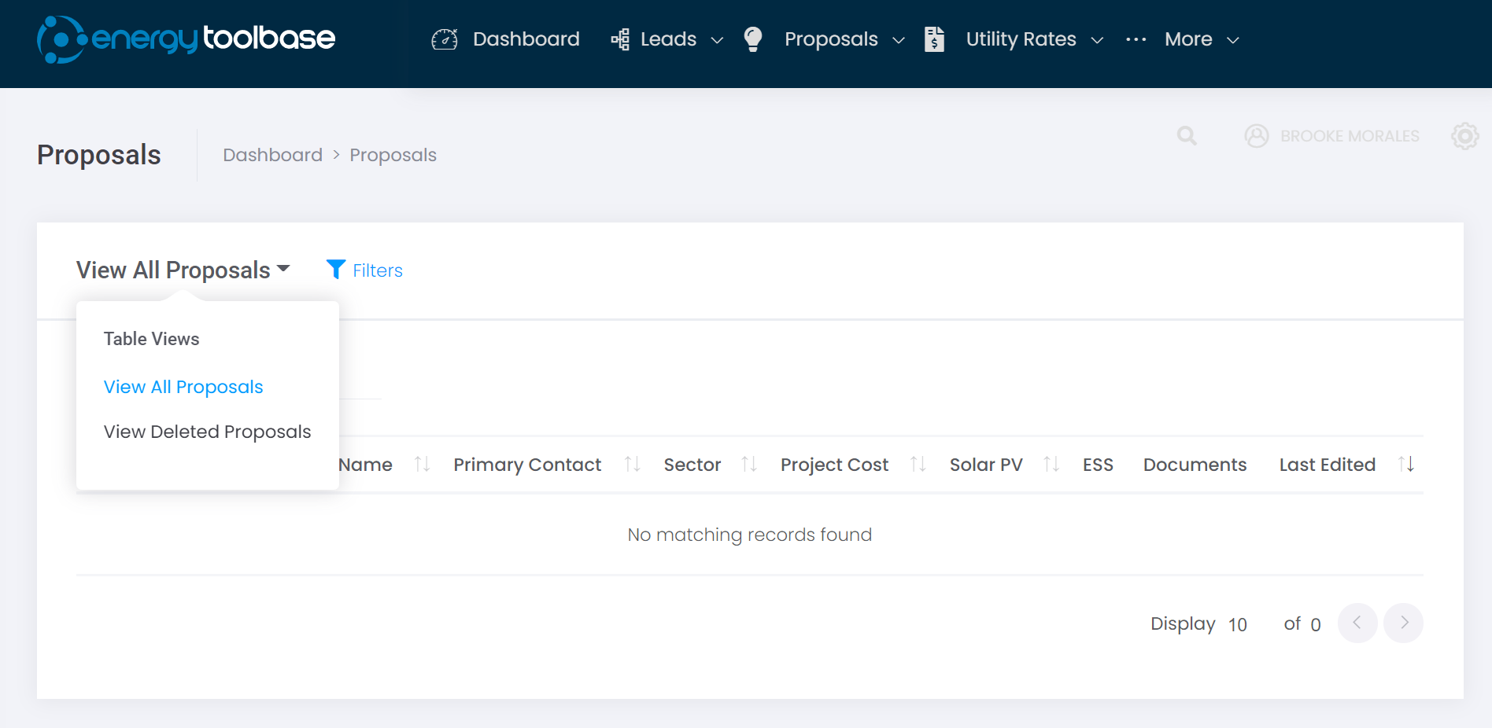Click the Energy Toolbase logo

[x=185, y=37]
